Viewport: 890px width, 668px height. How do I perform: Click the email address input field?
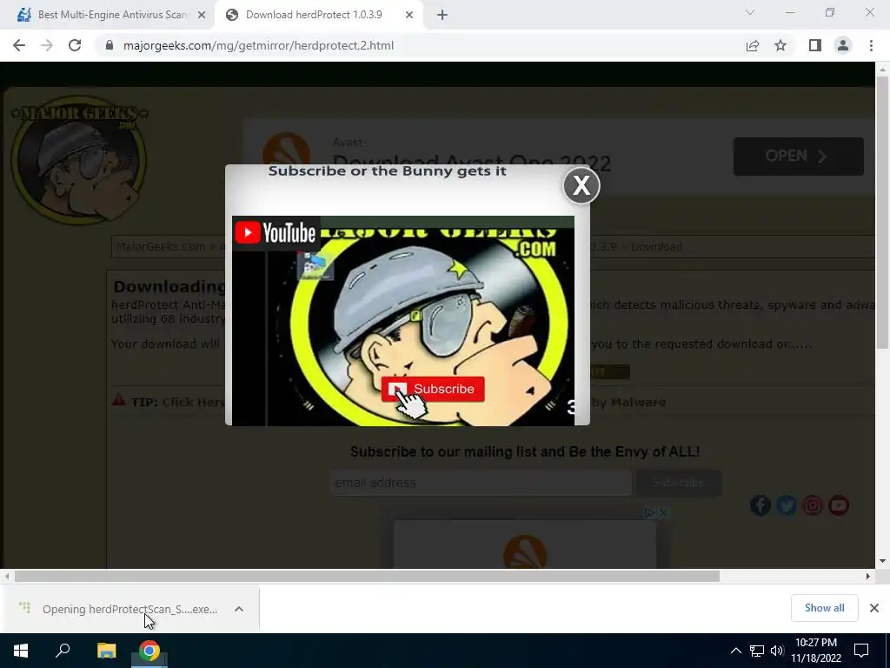click(x=481, y=483)
